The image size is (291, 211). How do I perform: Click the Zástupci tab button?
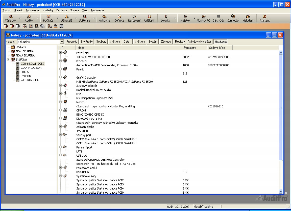click(166, 42)
